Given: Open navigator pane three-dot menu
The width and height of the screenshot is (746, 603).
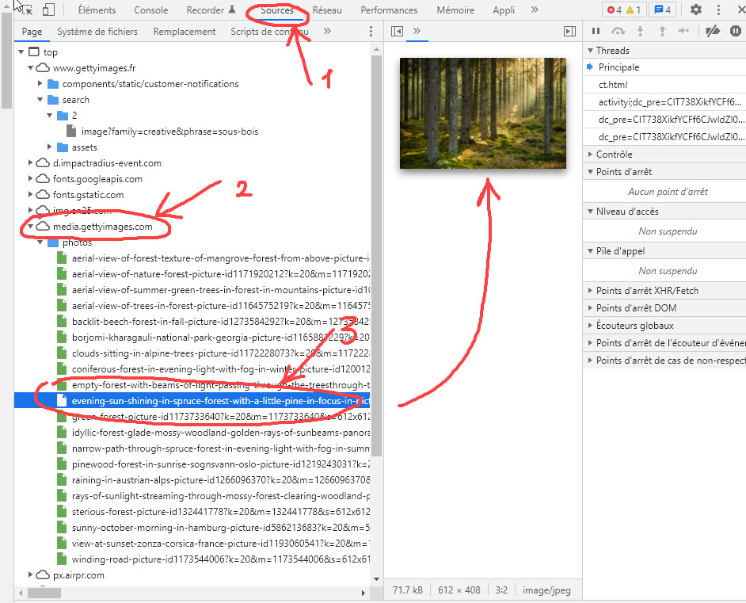Looking at the screenshot, I should tap(371, 32).
